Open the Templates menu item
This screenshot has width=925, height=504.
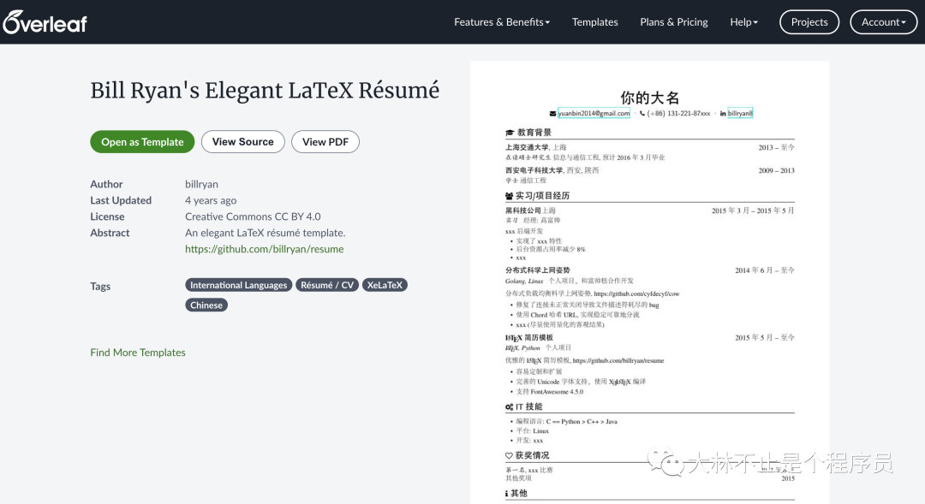click(x=594, y=21)
